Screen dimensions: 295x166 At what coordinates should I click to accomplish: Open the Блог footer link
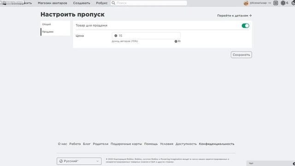click(x=87, y=144)
